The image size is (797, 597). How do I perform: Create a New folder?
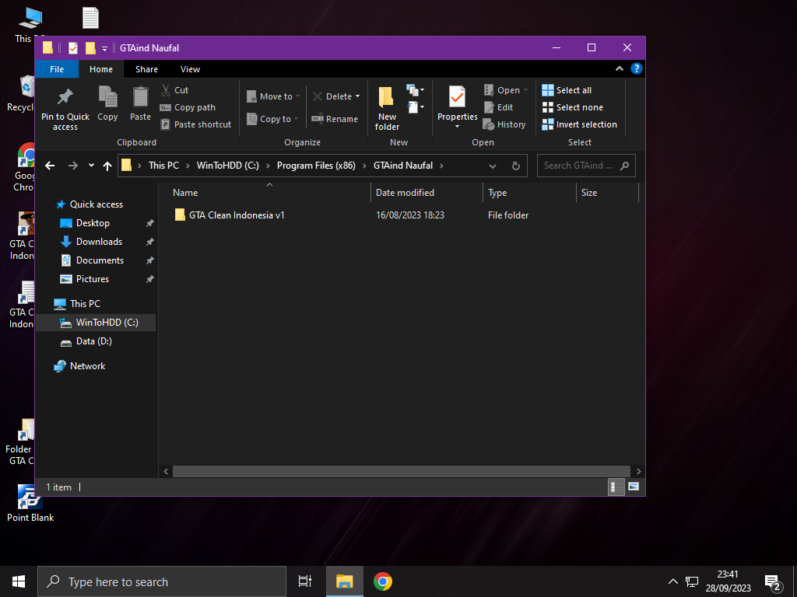point(387,108)
